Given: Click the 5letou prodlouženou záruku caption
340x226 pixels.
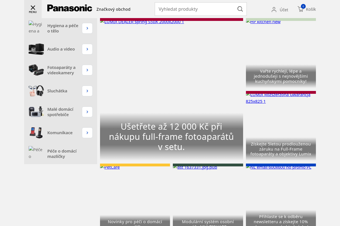Looking at the screenshot, I should click(281, 149).
